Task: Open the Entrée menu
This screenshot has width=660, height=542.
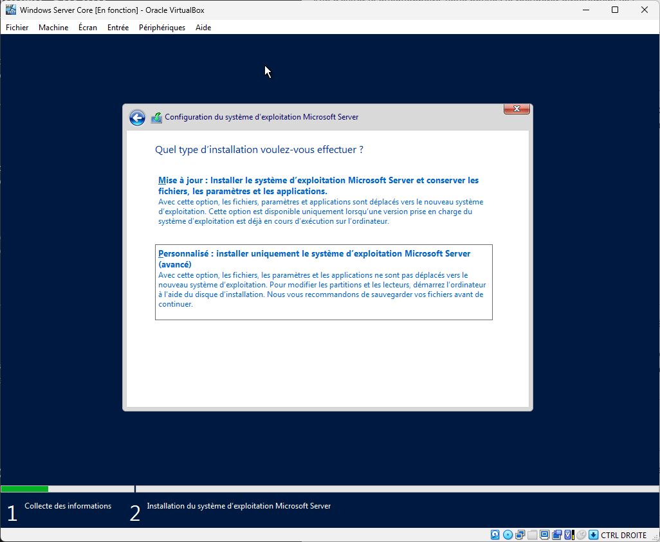Action: [x=118, y=28]
